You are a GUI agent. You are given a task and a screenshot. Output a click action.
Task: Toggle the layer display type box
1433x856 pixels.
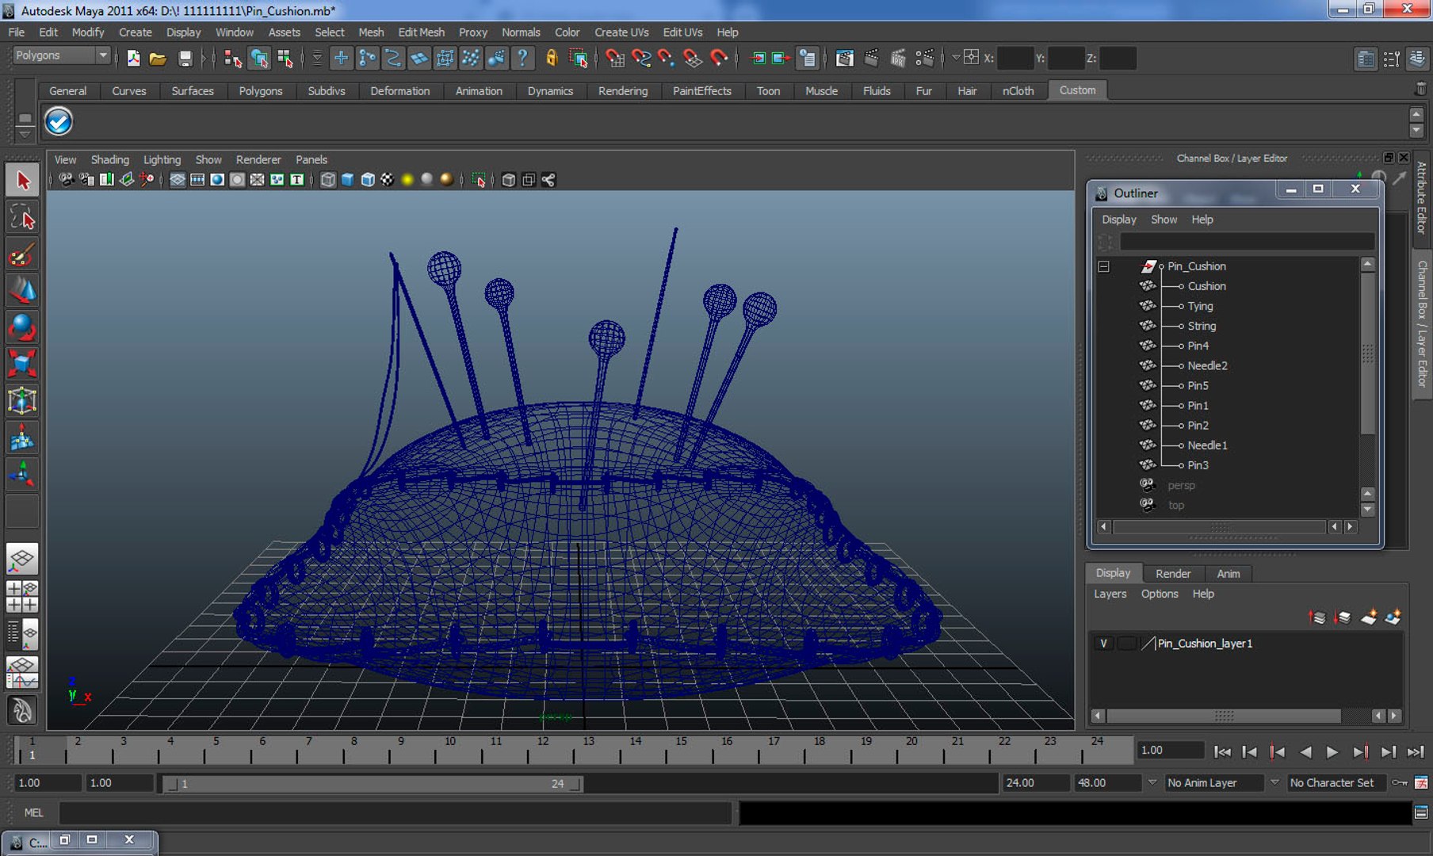tap(1126, 644)
